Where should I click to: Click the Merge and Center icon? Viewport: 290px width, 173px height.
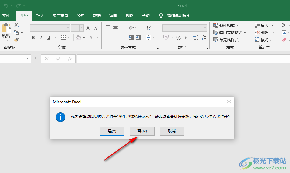pos(148,38)
